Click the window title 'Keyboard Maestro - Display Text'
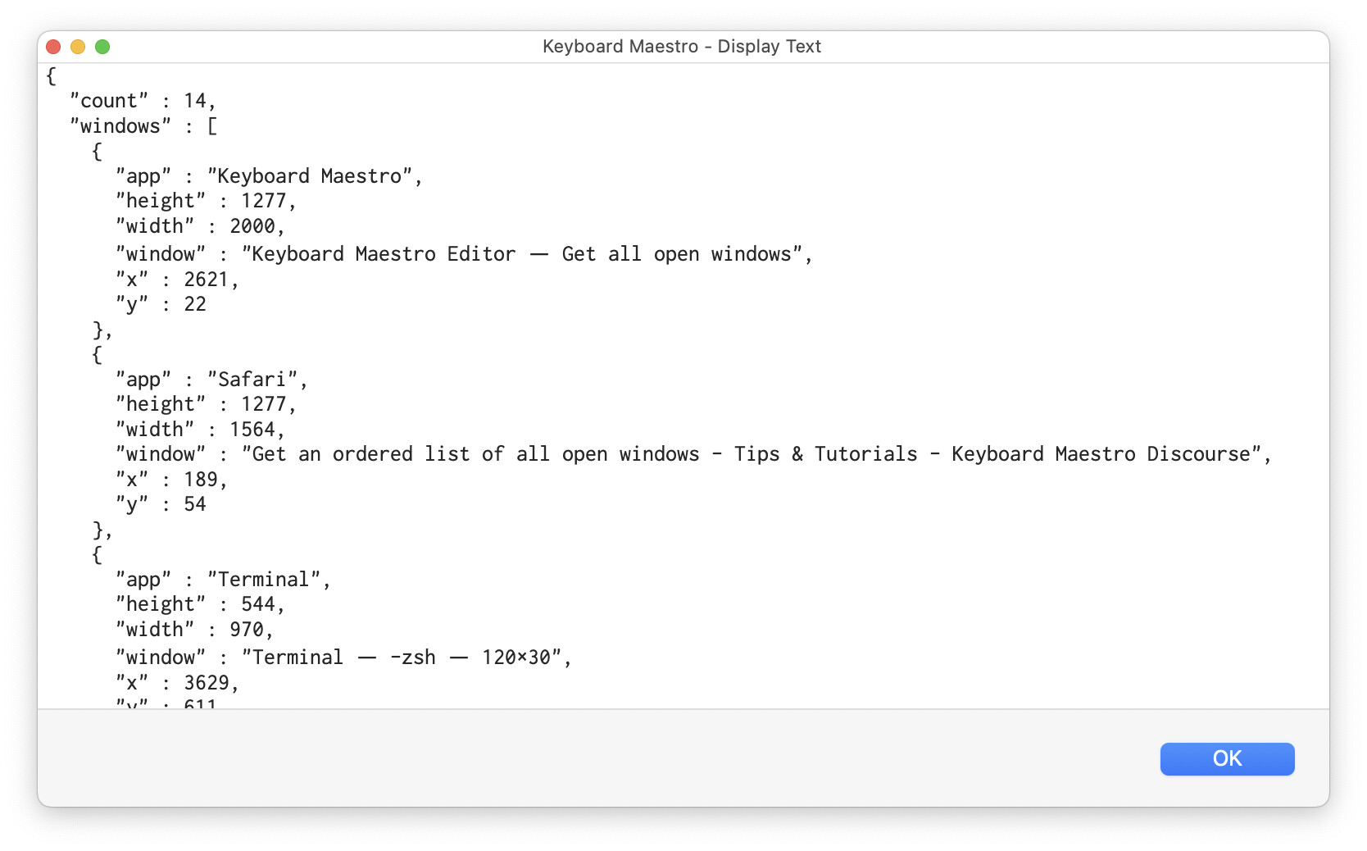 [681, 47]
